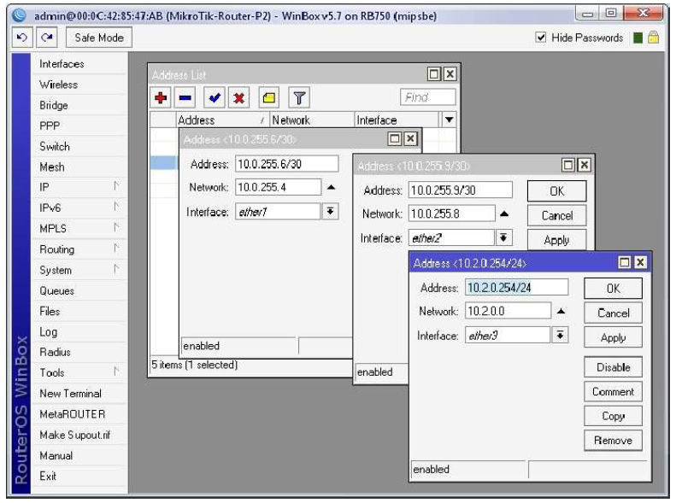Collapse Network field arrow next to 10.0.255.8

(504, 213)
